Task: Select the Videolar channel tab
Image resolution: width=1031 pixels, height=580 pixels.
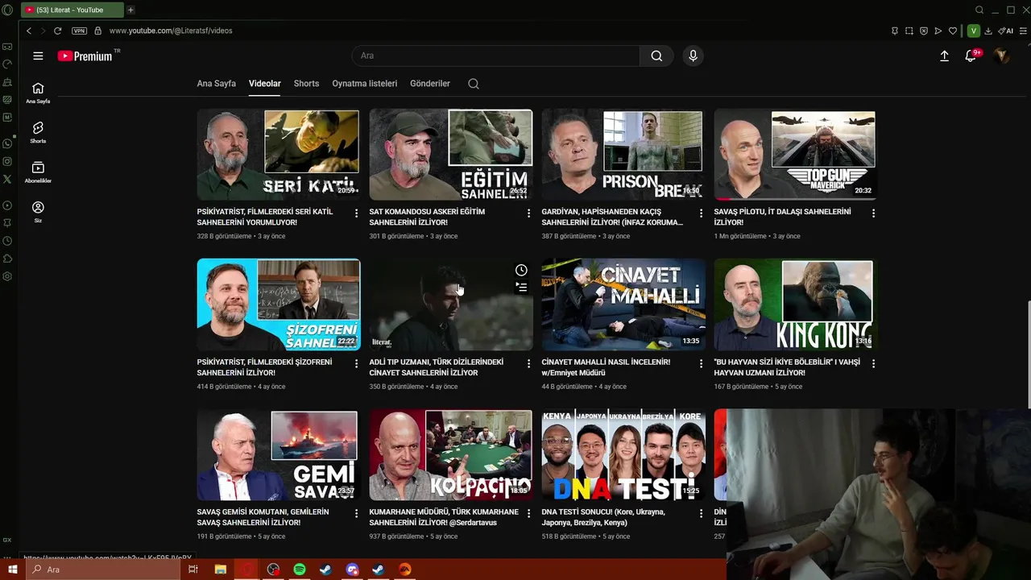Action: pos(265,84)
